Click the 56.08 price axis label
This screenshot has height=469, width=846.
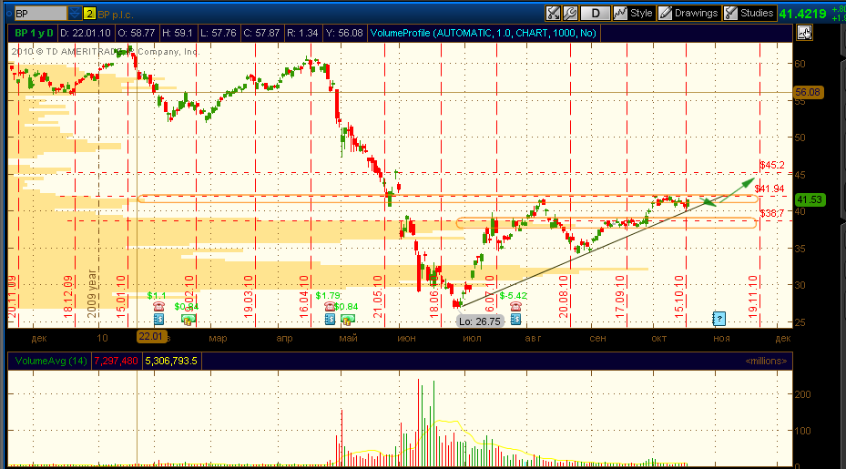[x=808, y=92]
